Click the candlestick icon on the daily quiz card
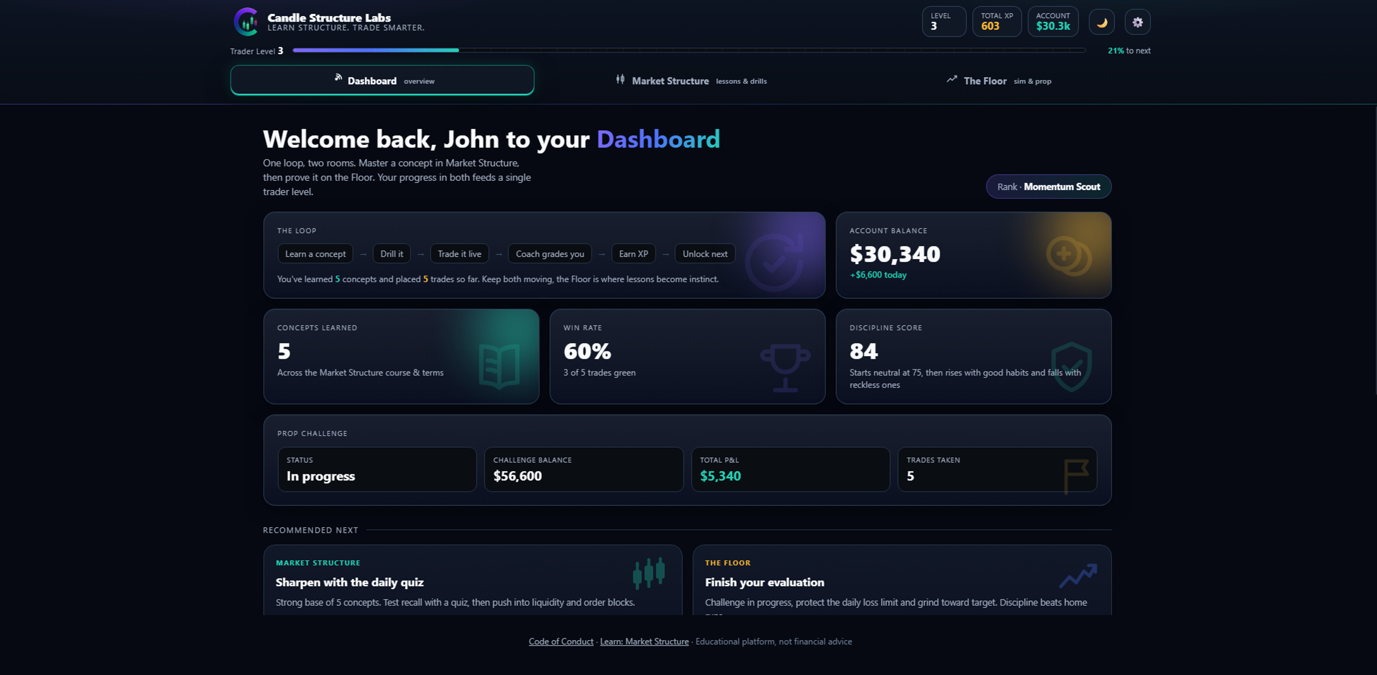 pos(649,573)
